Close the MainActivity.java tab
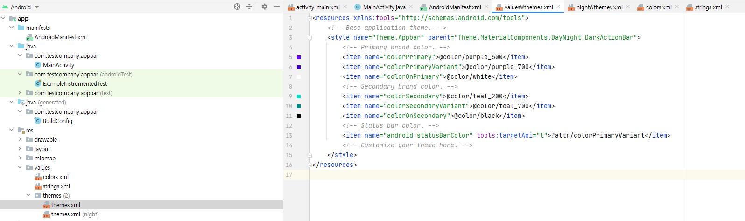Image resolution: width=745 pixels, height=221 pixels. 411,7
